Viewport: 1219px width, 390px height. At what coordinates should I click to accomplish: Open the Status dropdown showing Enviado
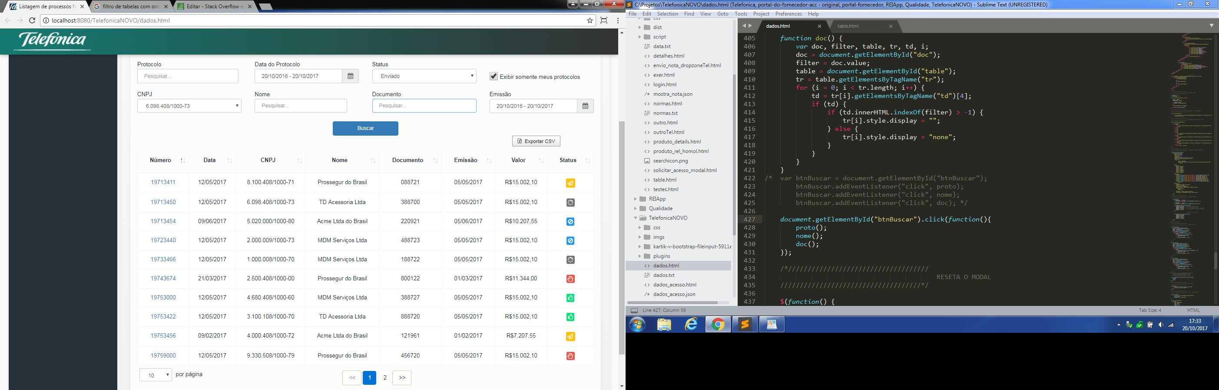pos(424,76)
